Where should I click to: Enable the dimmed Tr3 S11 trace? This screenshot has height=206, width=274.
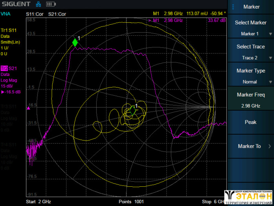[9, 106]
